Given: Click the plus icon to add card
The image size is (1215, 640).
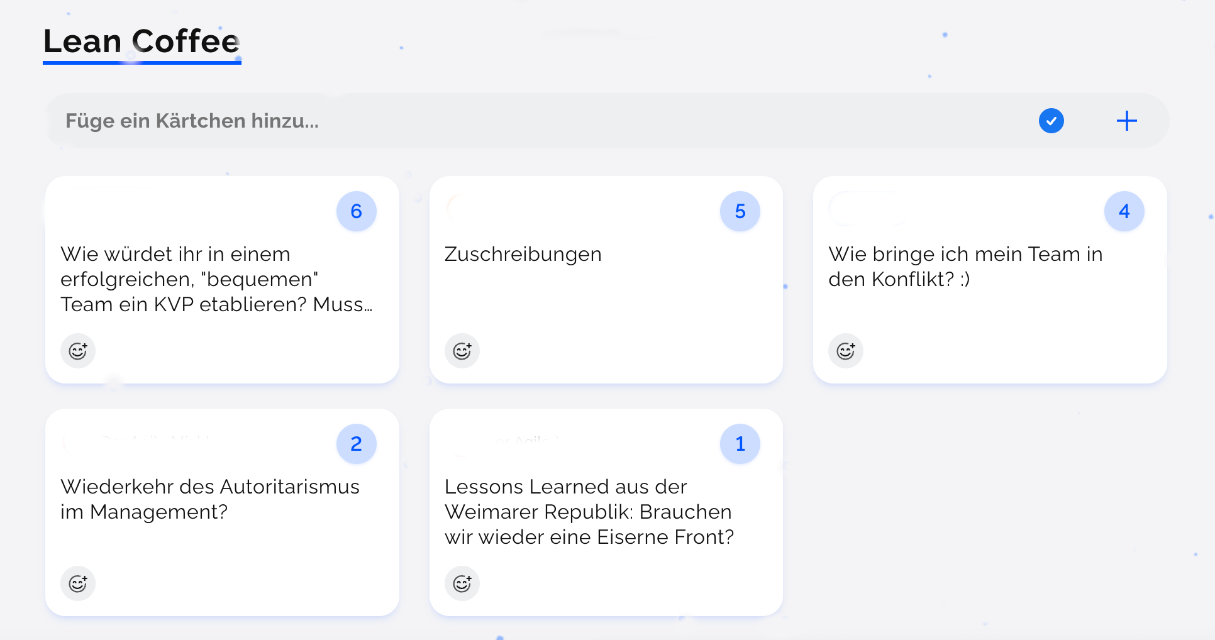Looking at the screenshot, I should (x=1126, y=121).
